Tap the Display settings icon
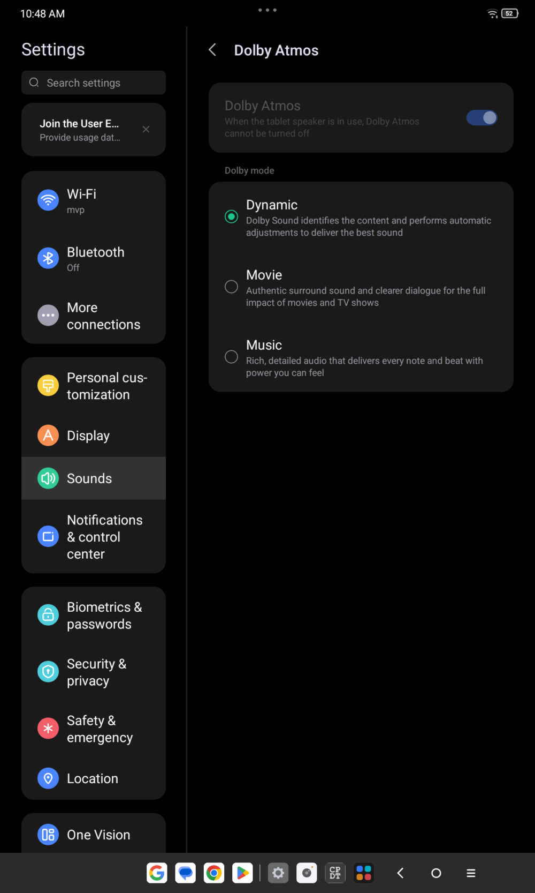The image size is (535, 893). 48,436
